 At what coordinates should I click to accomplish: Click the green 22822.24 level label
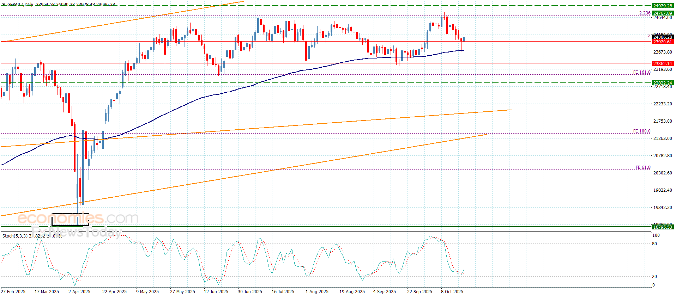tap(662, 83)
